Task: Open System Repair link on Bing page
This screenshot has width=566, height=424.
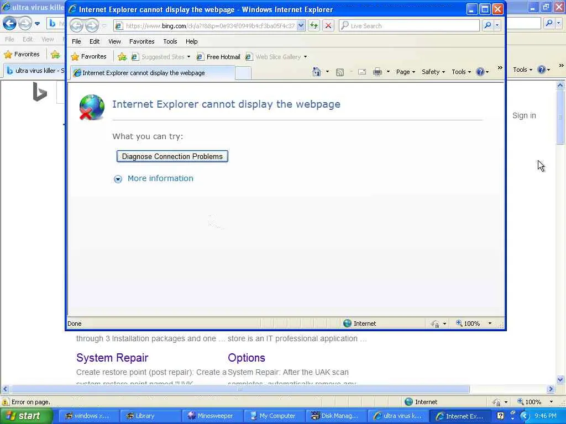Action: pyautogui.click(x=112, y=358)
